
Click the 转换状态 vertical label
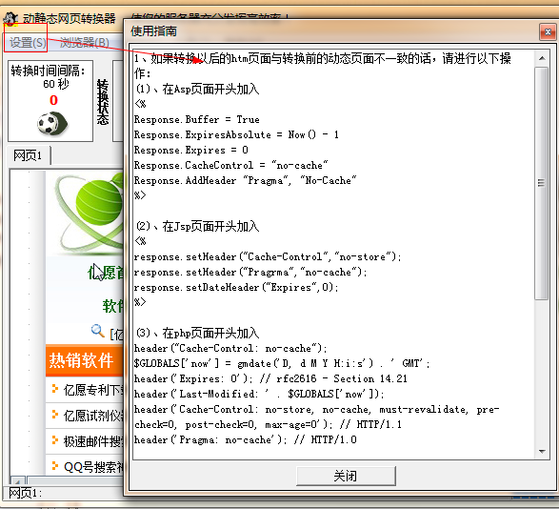tap(103, 102)
